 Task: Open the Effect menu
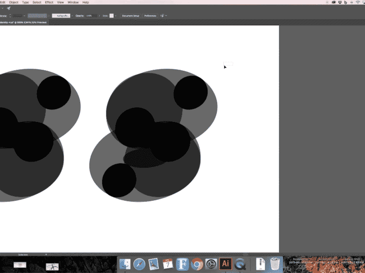point(48,2)
